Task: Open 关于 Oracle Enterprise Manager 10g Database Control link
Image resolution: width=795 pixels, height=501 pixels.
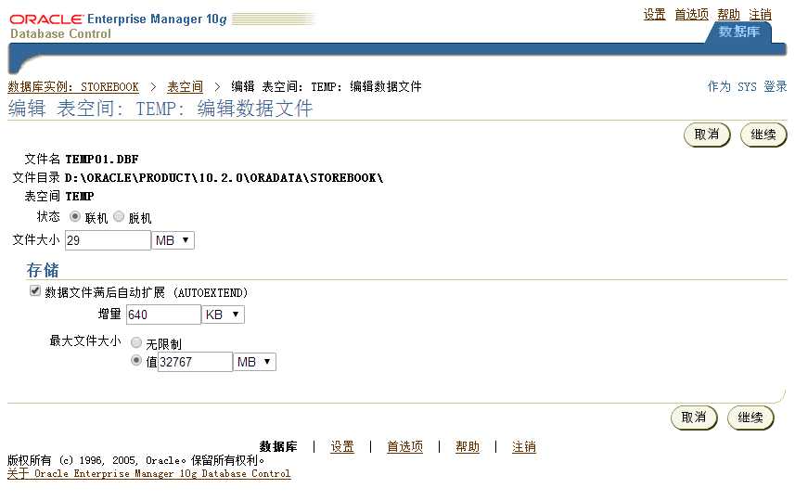Action: [x=149, y=473]
